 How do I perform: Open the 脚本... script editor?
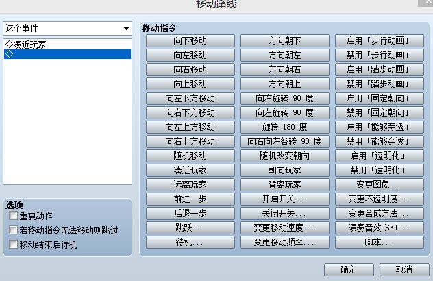380,242
